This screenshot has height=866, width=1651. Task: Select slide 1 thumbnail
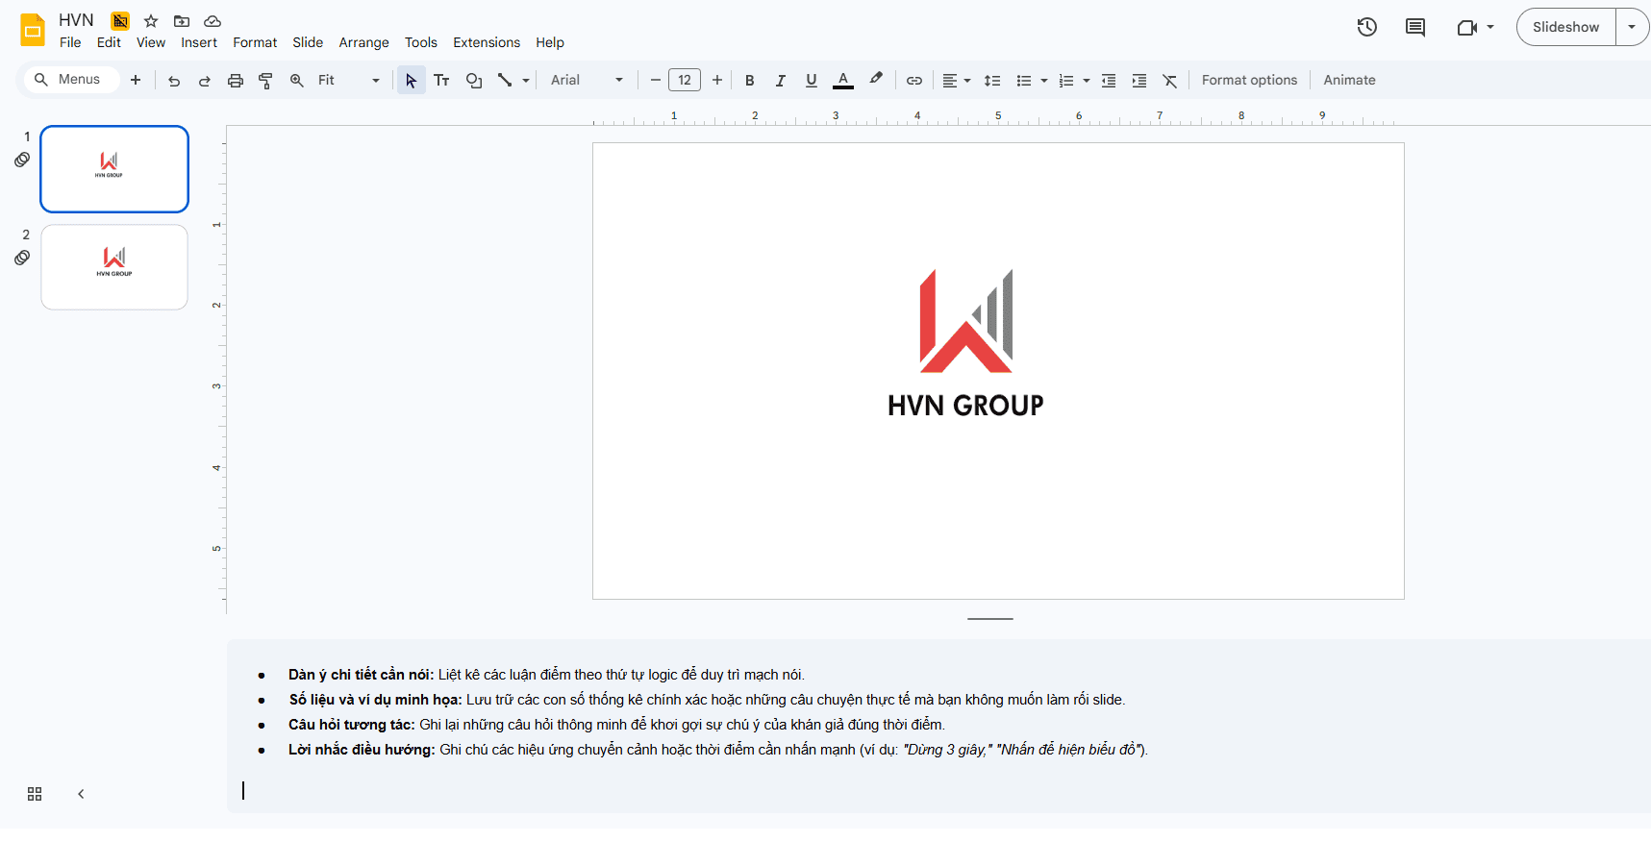[x=114, y=169]
